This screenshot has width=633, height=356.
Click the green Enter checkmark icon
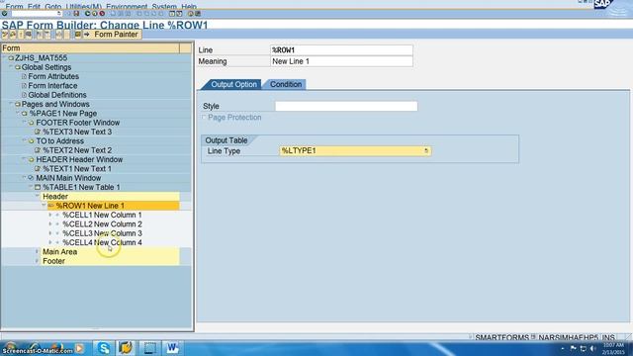point(4,13)
